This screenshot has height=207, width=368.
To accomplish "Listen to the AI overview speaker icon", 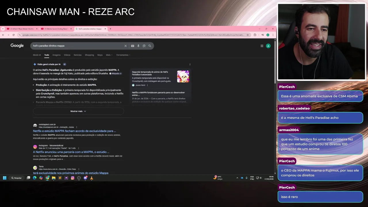I will (x=64, y=64).
